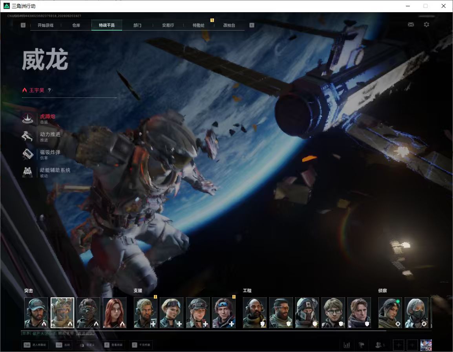Screen dimensions: 453x352
Task: Select the 虎蹲炮 skill icon
Action: pos(28,119)
